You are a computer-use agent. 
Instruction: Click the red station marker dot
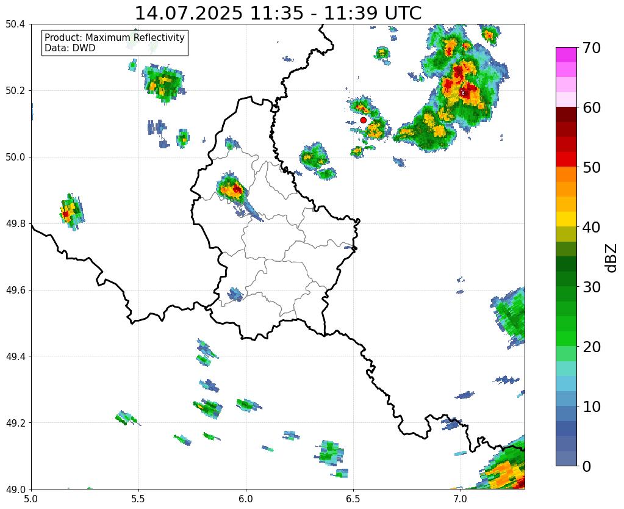[x=363, y=120]
